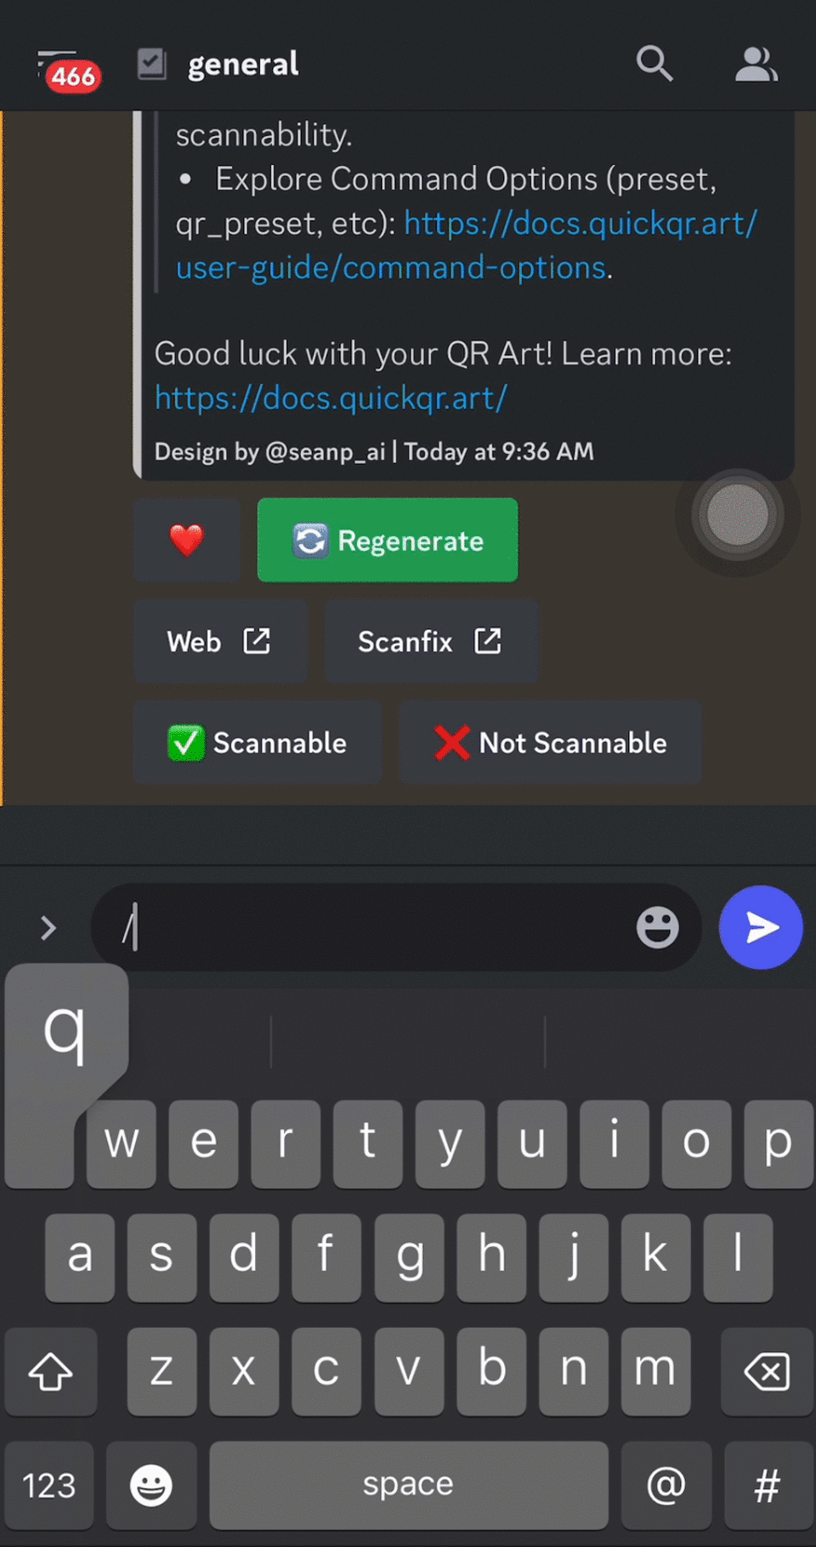Screen dimensions: 816x1547
Task: Expand input options with chevron arrow
Action: (x=48, y=927)
